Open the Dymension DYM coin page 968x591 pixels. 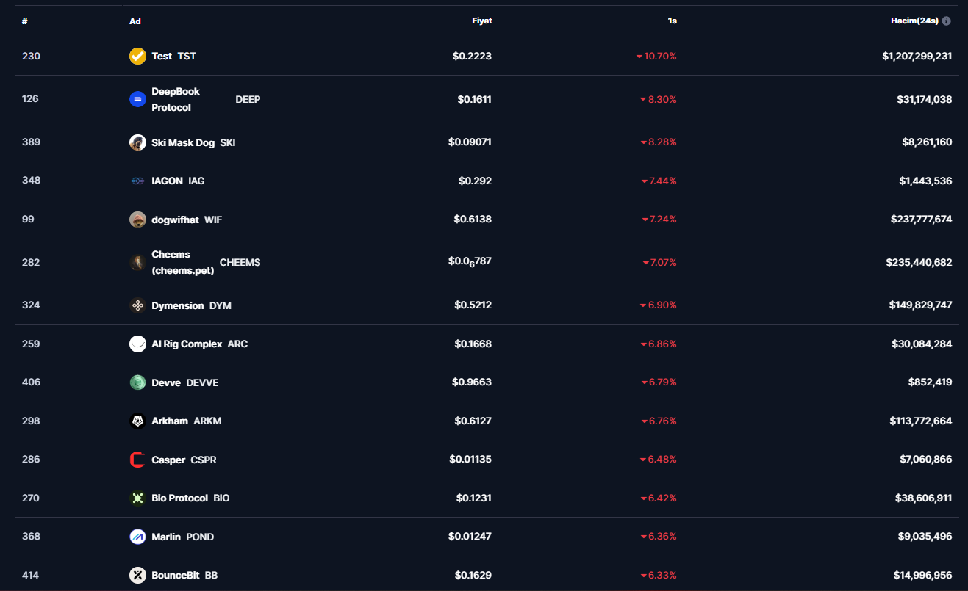click(178, 305)
